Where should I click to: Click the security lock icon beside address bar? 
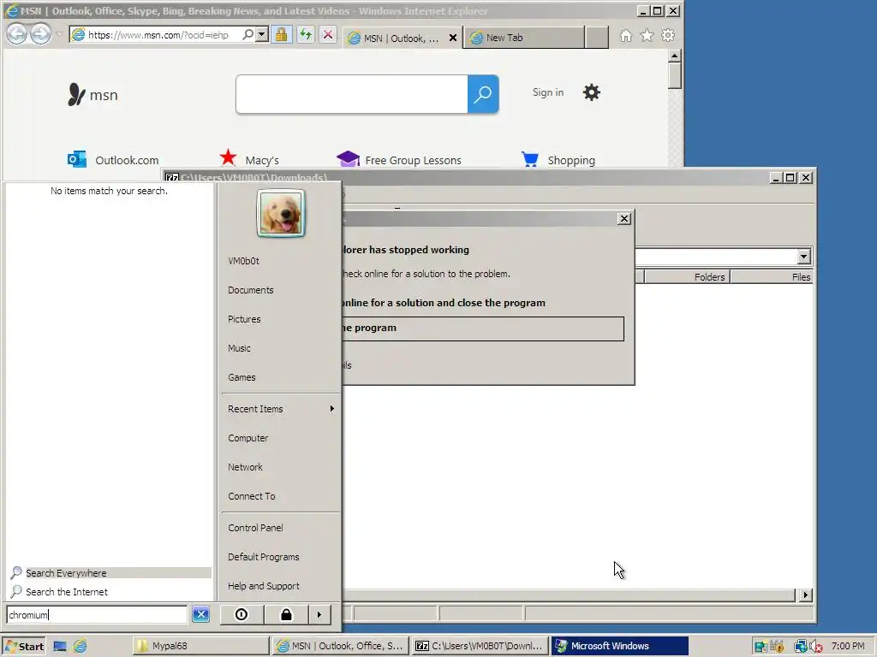point(281,34)
